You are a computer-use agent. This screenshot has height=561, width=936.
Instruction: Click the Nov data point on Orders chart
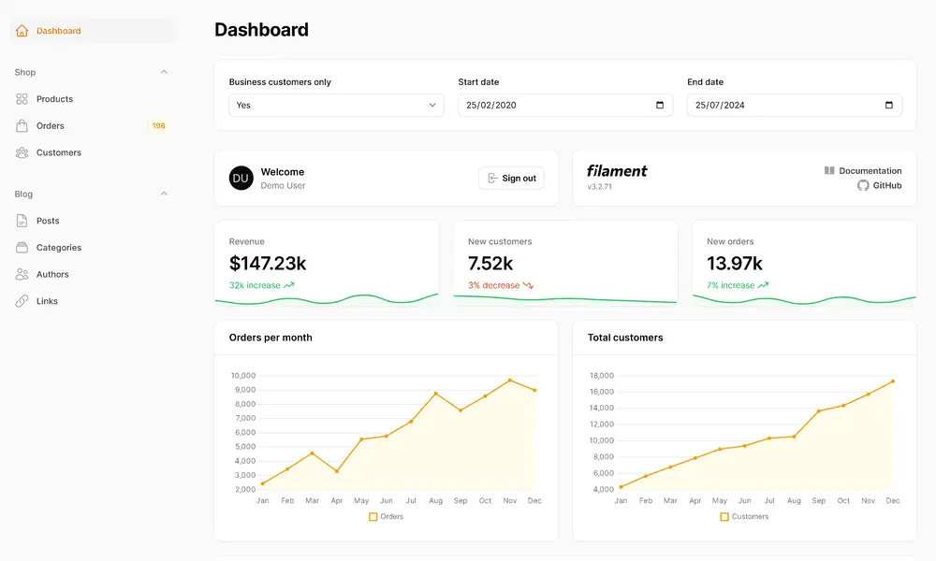click(x=510, y=381)
